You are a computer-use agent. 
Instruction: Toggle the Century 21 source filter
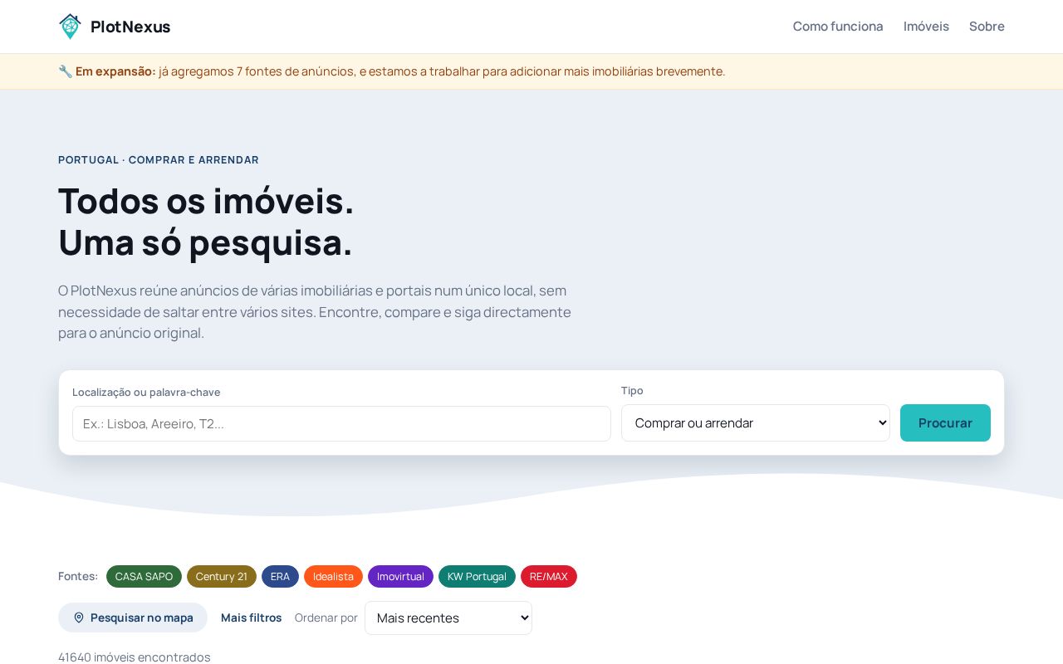[x=222, y=576]
